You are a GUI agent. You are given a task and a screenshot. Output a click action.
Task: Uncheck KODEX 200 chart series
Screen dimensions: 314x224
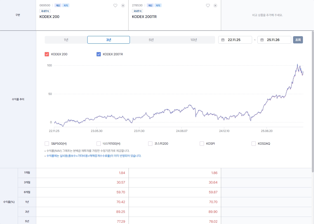(47, 54)
